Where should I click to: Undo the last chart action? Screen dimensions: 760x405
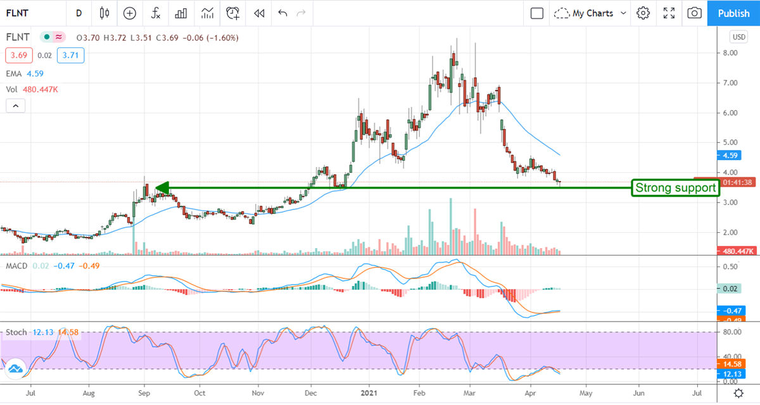[282, 13]
